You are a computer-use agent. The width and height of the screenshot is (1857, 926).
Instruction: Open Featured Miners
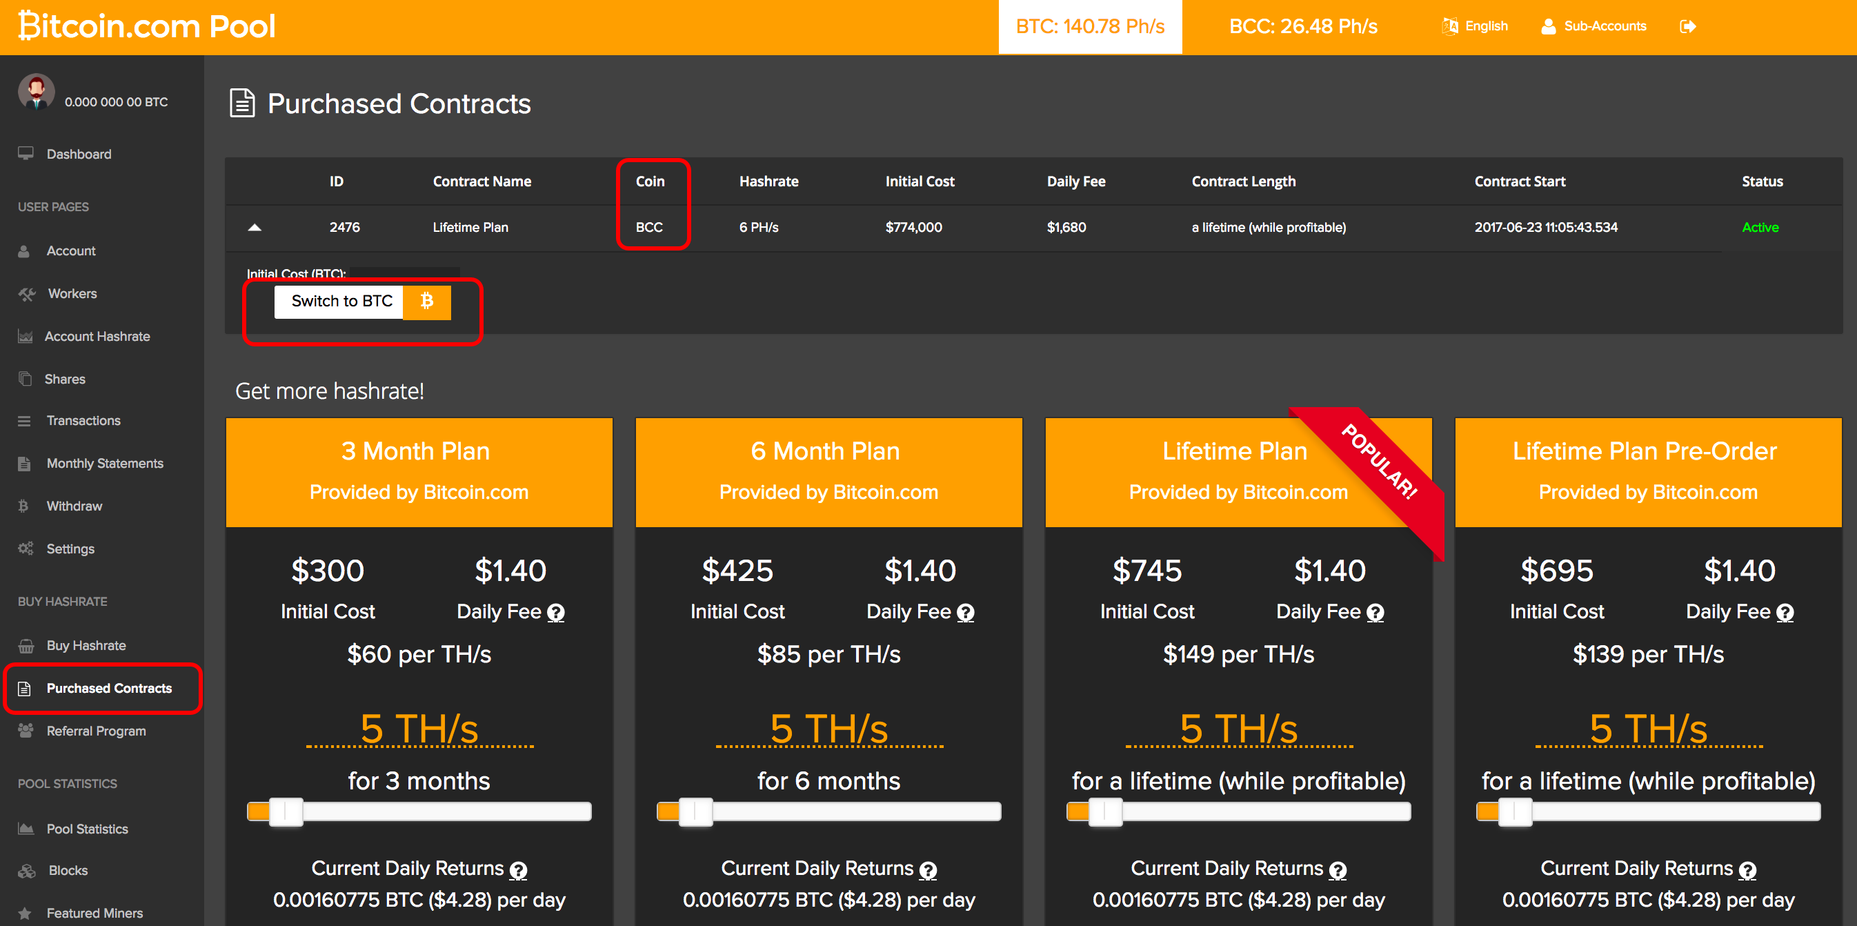[x=95, y=912]
